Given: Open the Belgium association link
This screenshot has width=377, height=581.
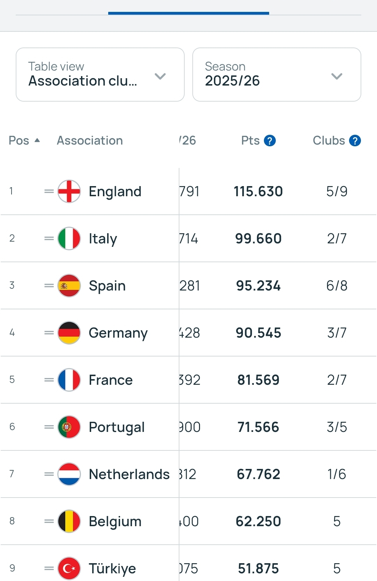Looking at the screenshot, I should pos(115,521).
